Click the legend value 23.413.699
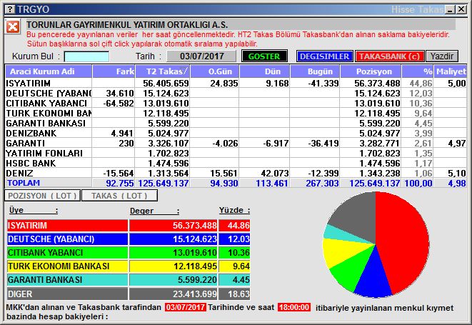The width and height of the screenshot is (472, 325). click(195, 294)
